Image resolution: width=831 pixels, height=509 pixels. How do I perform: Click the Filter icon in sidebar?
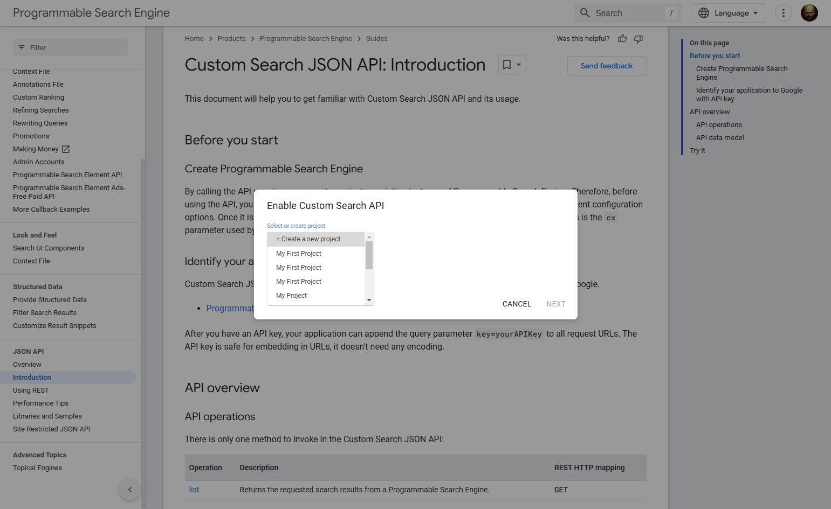tap(22, 47)
